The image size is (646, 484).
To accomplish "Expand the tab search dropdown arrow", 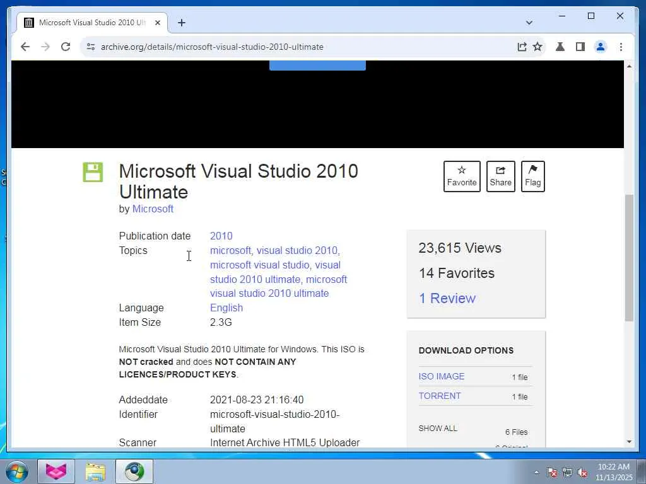I will tap(529, 23).
